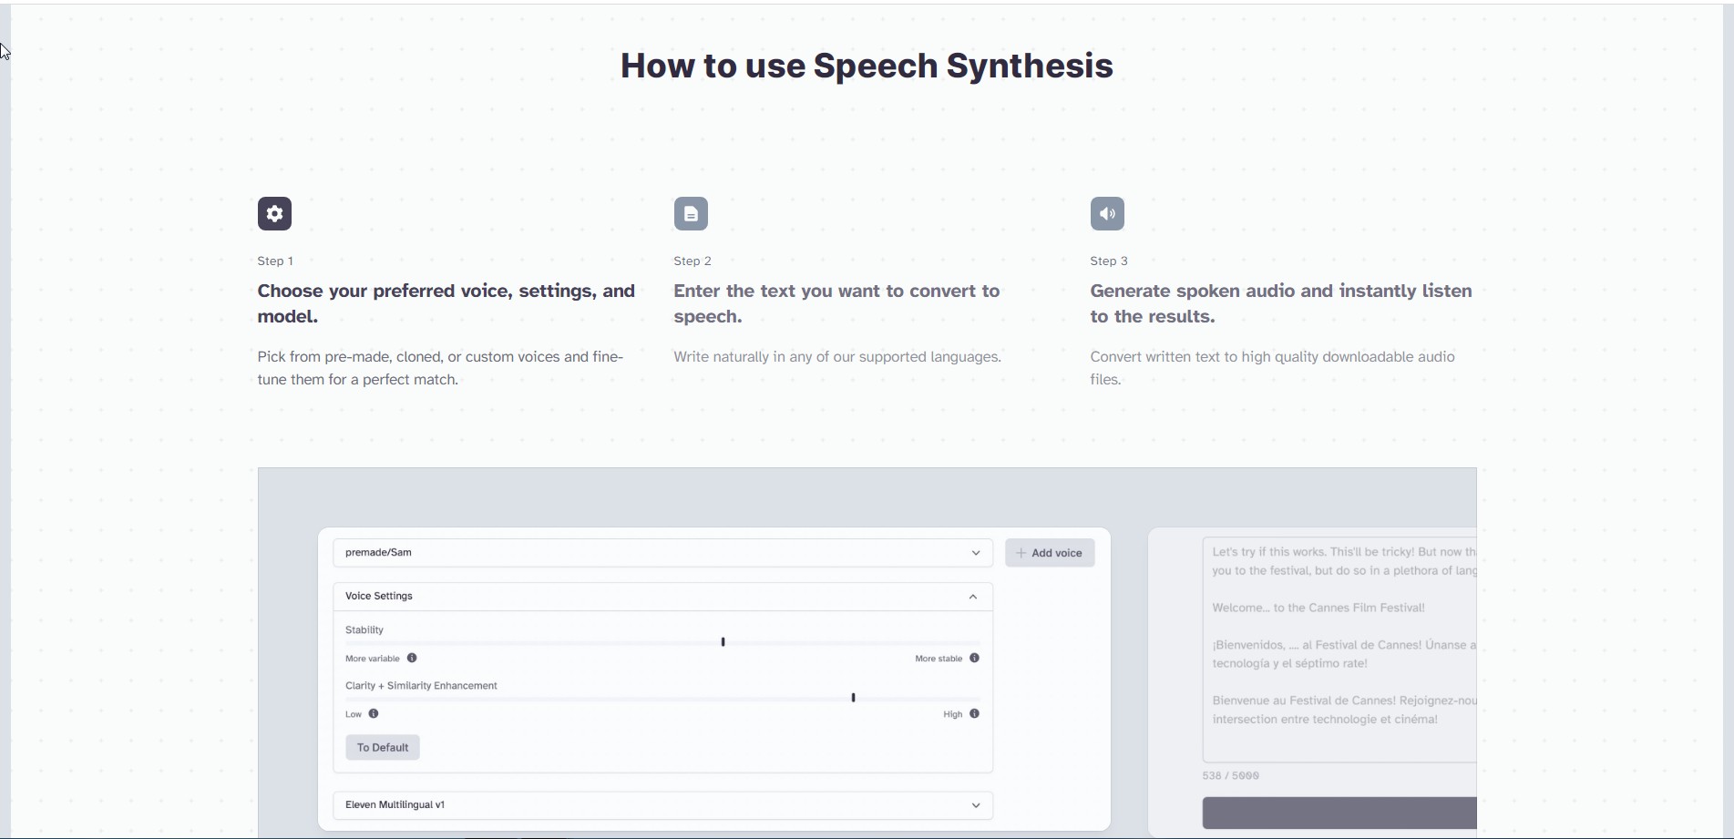
Task: Select the Step 3 heading about generating audio
Action: 1281,303
